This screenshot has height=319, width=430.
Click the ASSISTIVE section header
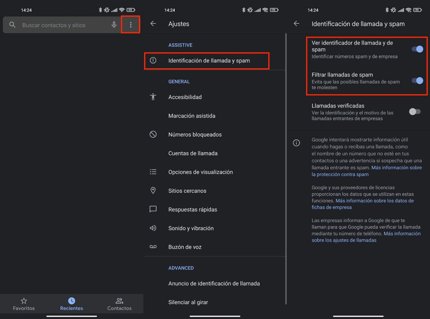click(x=180, y=45)
